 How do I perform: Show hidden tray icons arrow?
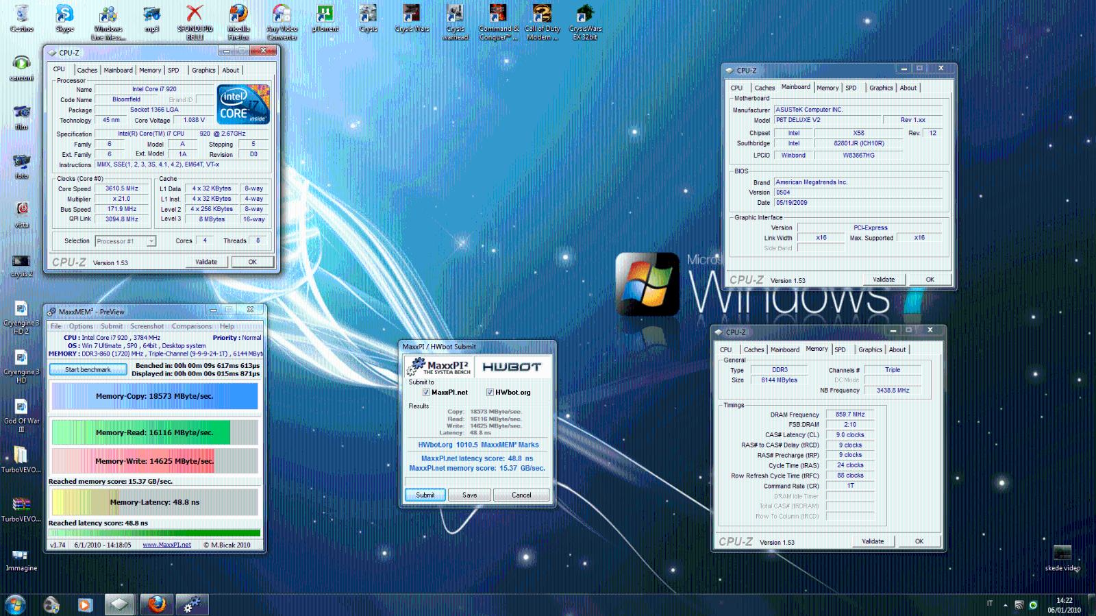[1005, 605]
